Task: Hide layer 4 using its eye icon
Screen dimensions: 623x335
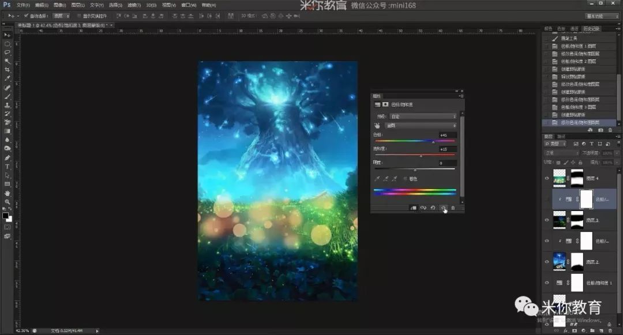Action: click(547, 178)
